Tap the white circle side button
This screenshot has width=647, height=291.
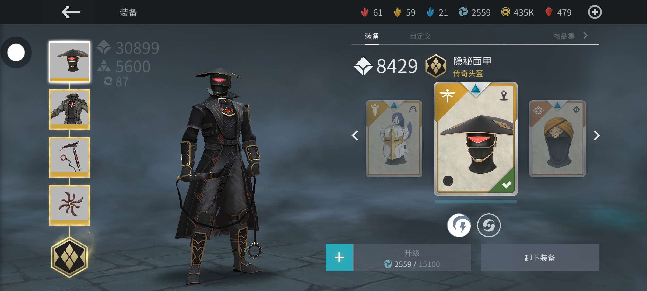click(16, 52)
